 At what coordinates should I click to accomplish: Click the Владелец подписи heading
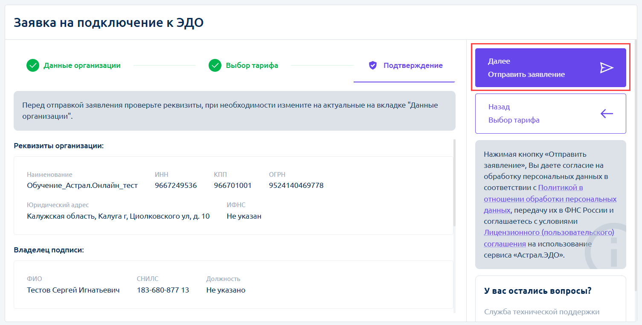coord(49,250)
